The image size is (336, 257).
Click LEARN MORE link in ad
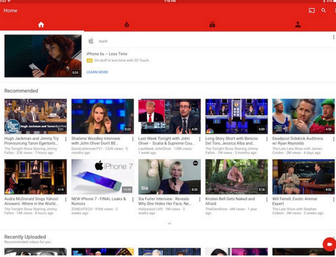97,72
